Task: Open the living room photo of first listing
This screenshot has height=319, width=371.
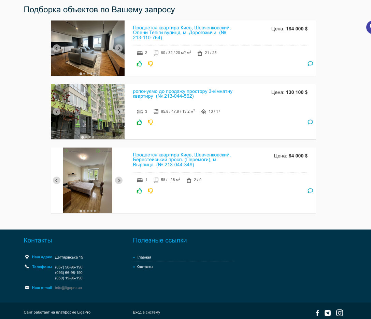Action: click(x=87, y=48)
